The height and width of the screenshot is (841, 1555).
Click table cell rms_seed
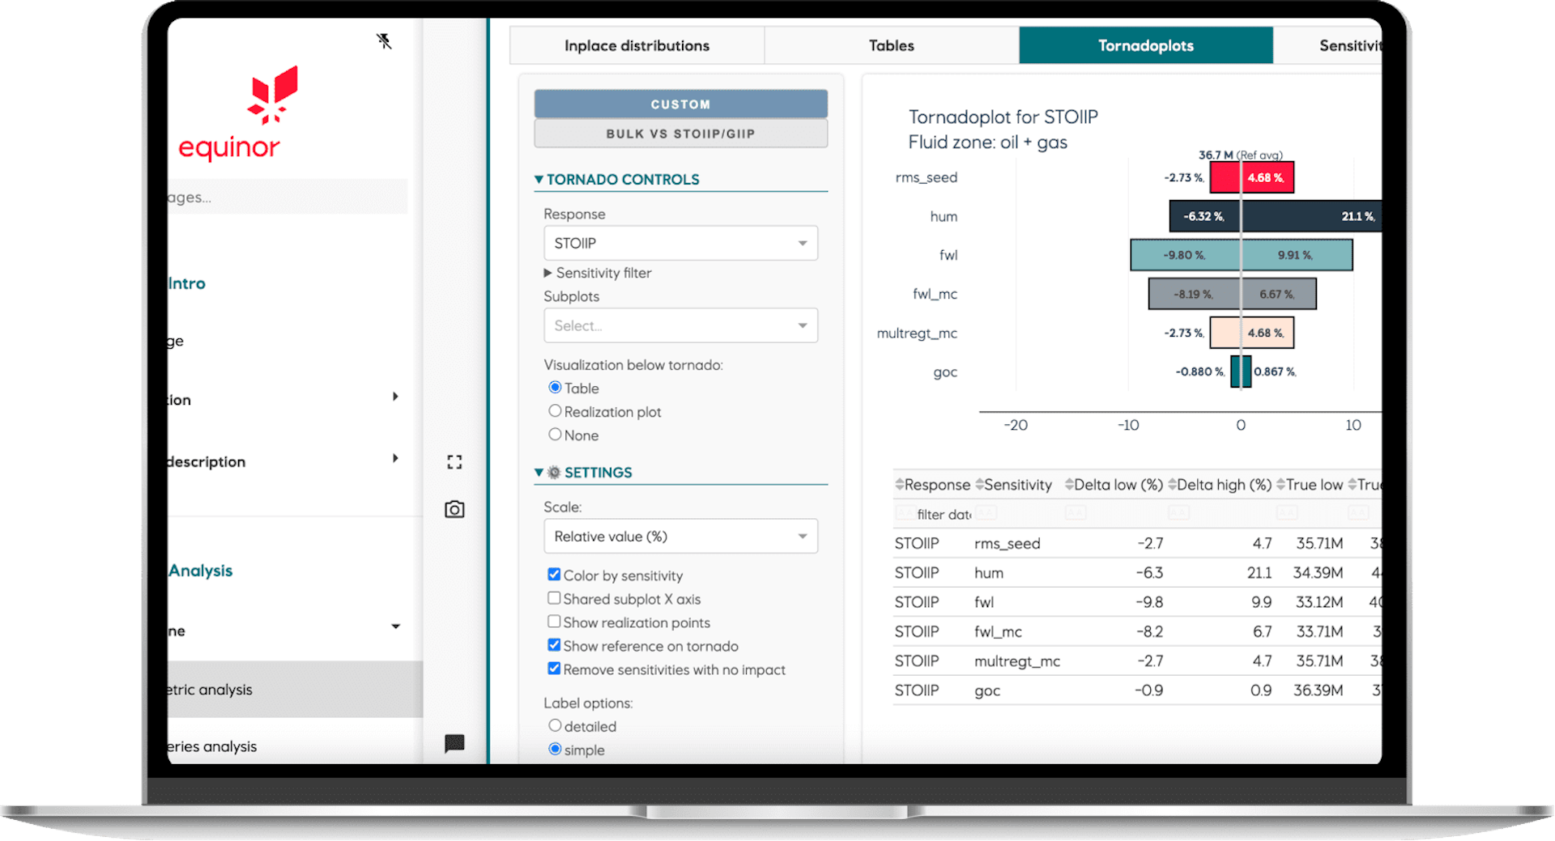tap(1008, 543)
